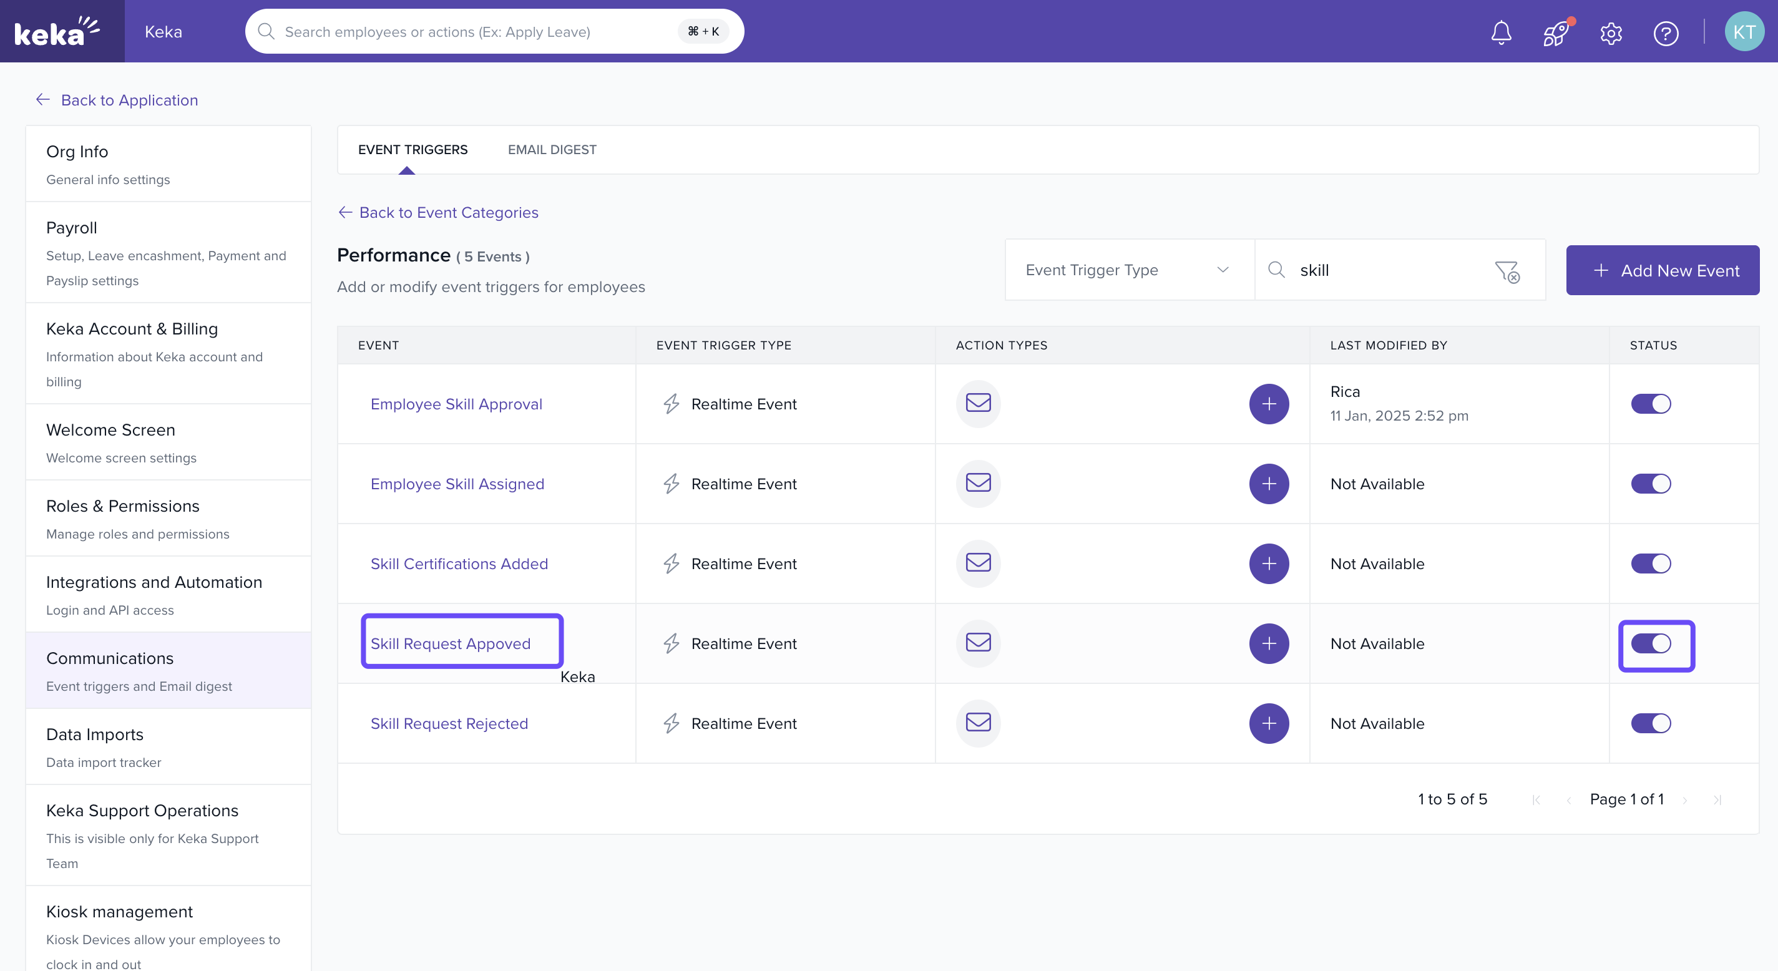Click the skill search input field
Screen dimensions: 1778x971
tap(1387, 271)
